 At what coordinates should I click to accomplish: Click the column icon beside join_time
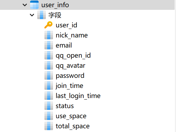point(49,86)
